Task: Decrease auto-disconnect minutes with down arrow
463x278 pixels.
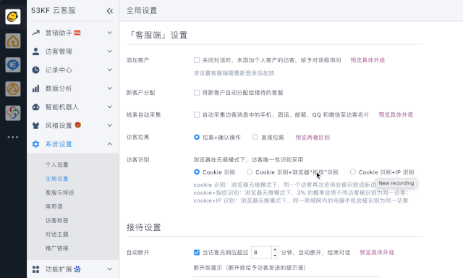Action: [275, 256]
